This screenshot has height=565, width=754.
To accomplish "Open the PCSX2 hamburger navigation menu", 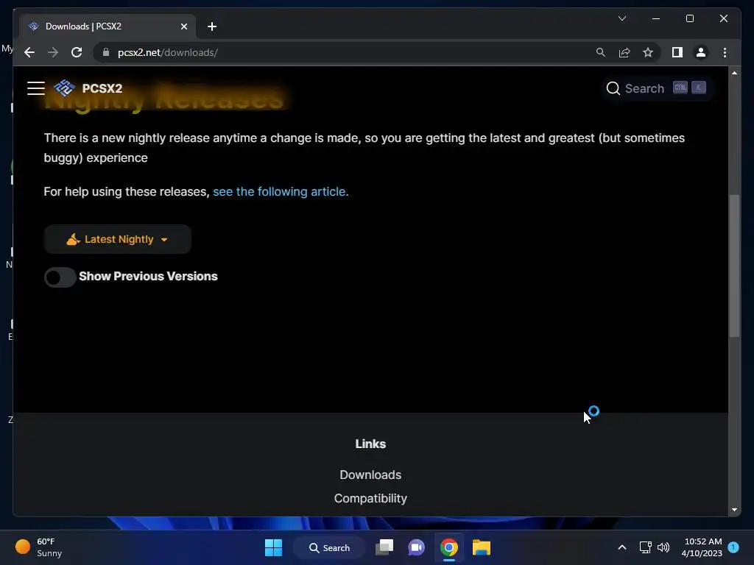I will click(36, 88).
